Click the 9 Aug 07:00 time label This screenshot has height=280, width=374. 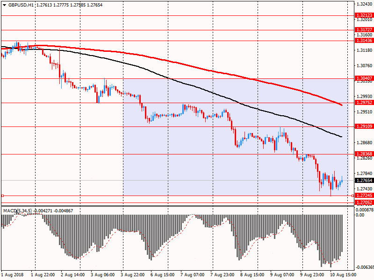[x=282, y=275]
